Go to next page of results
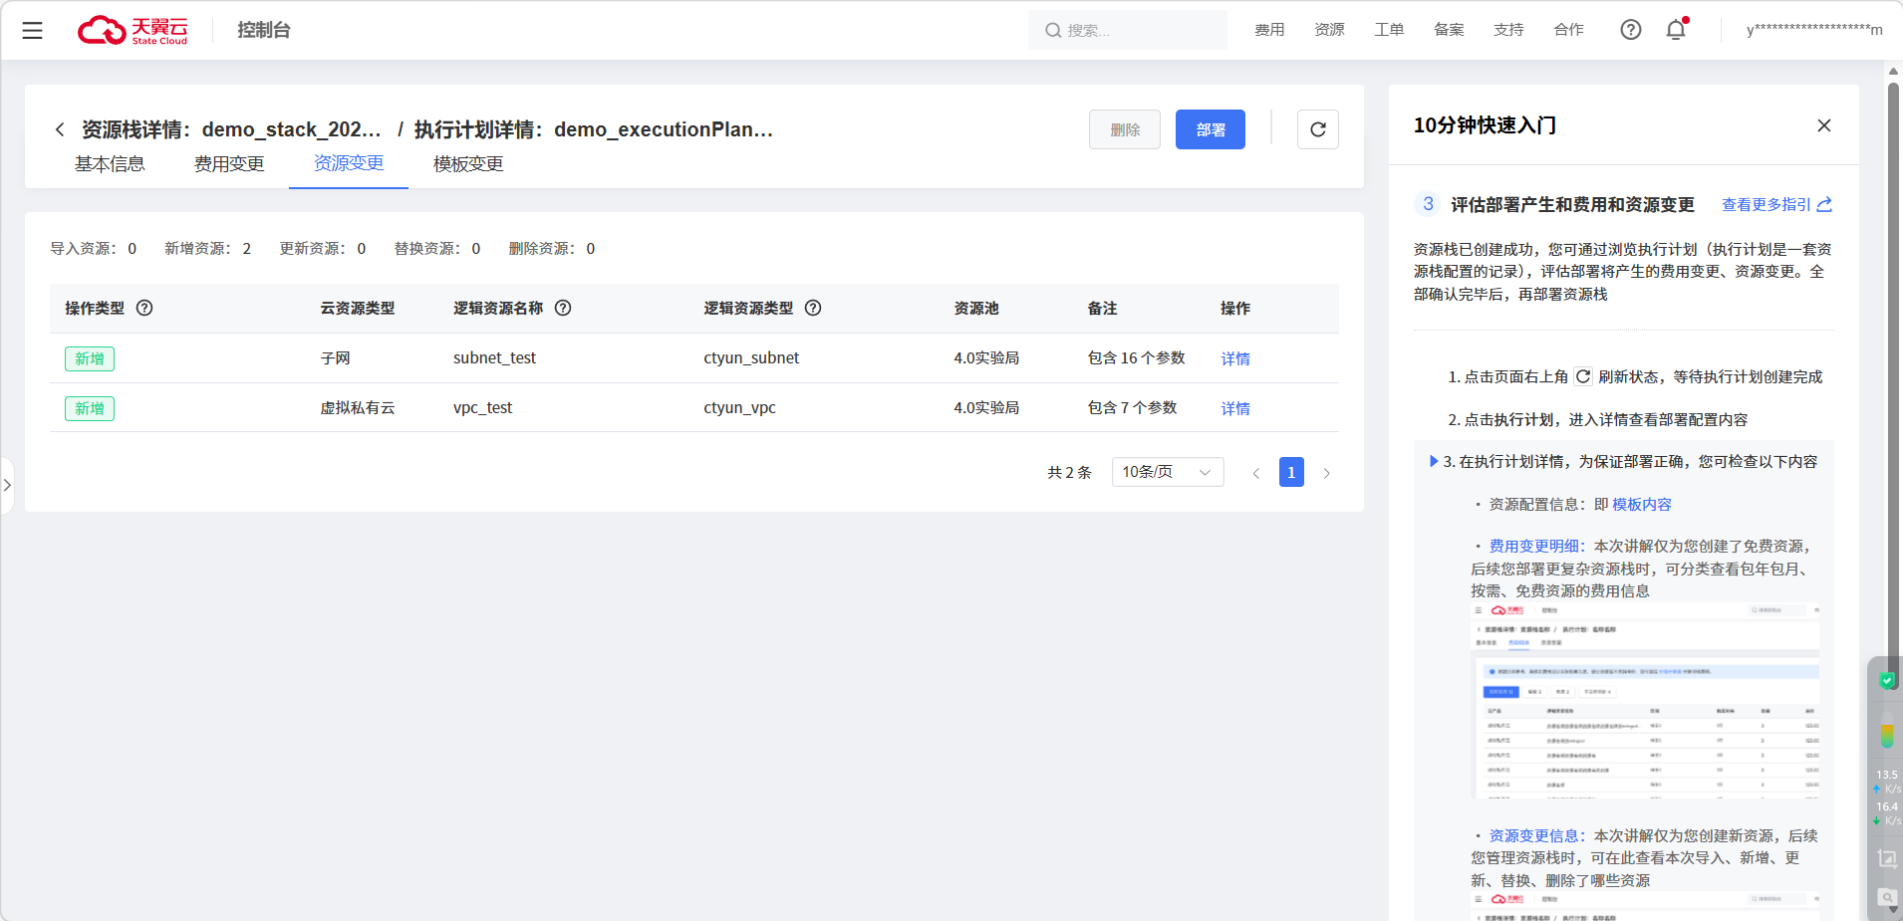Viewport: 1903px width, 921px height. (1326, 473)
